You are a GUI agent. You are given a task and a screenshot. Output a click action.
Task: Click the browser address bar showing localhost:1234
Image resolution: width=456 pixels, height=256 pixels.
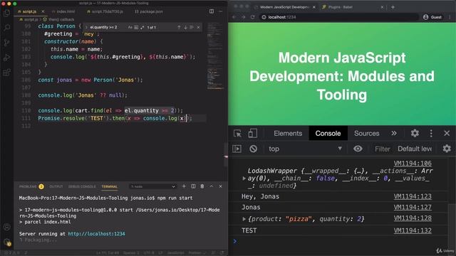tap(339, 17)
